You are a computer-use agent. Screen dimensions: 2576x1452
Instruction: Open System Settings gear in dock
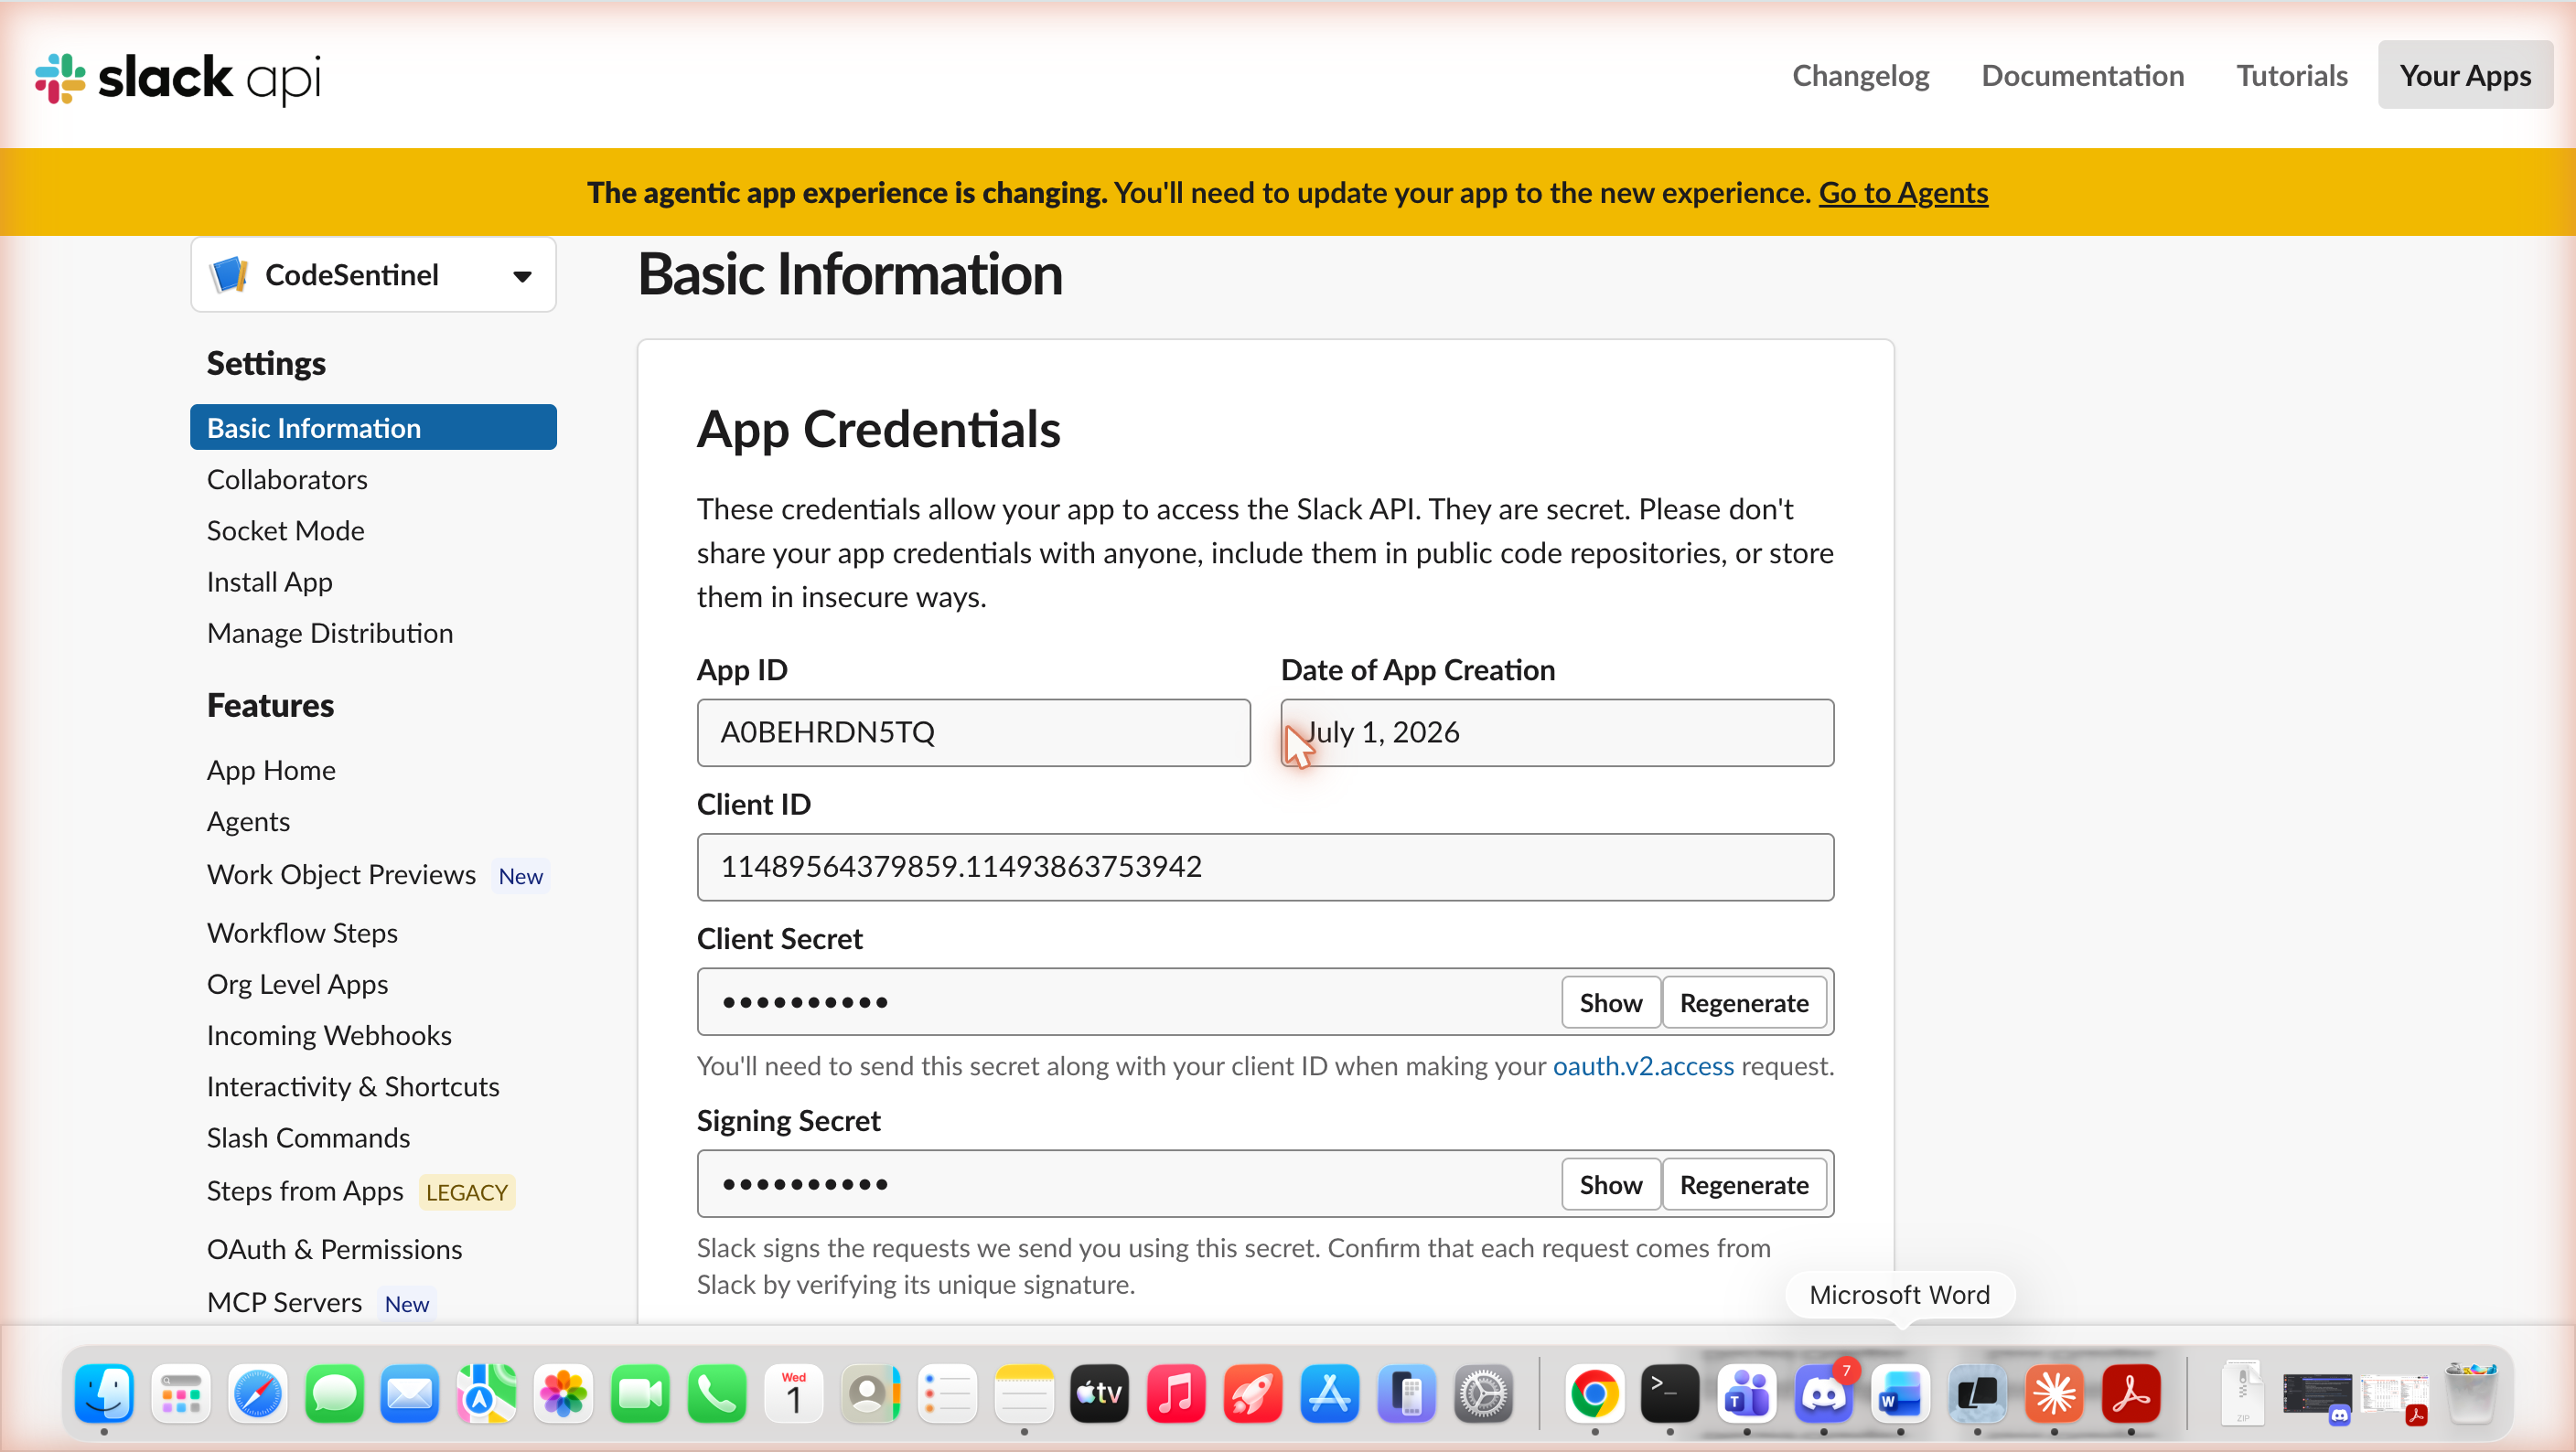coord(1483,1393)
